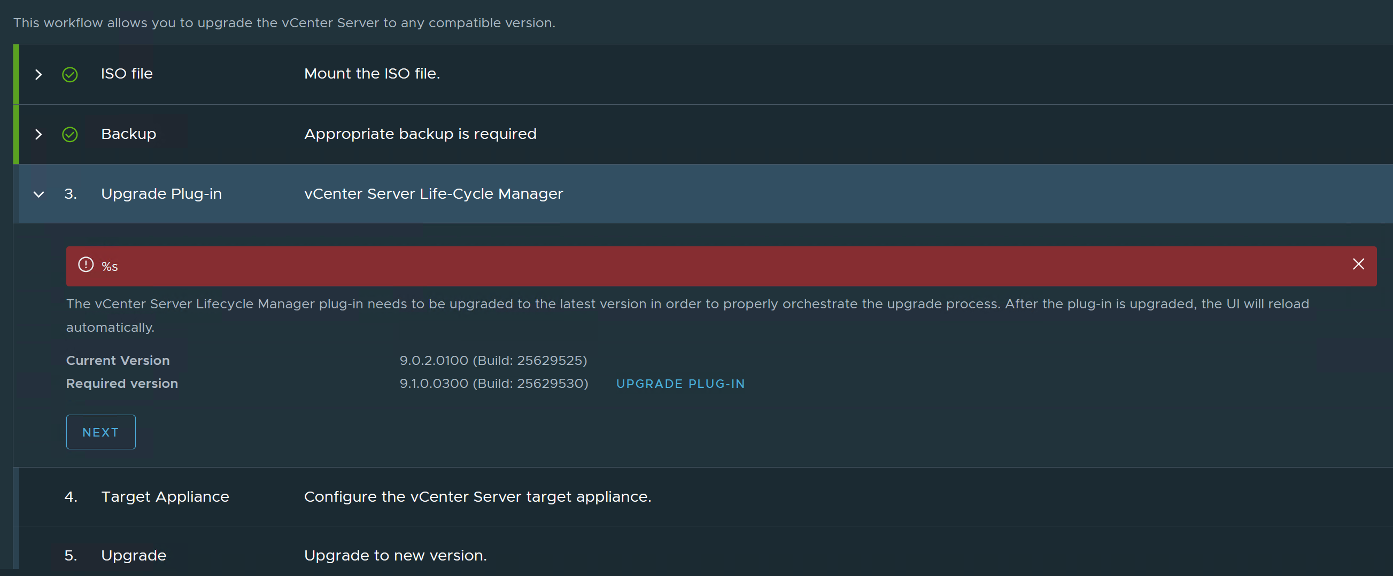
Task: Click current version value 9.0.2.0100 (Build: 25629525)
Action: point(493,361)
